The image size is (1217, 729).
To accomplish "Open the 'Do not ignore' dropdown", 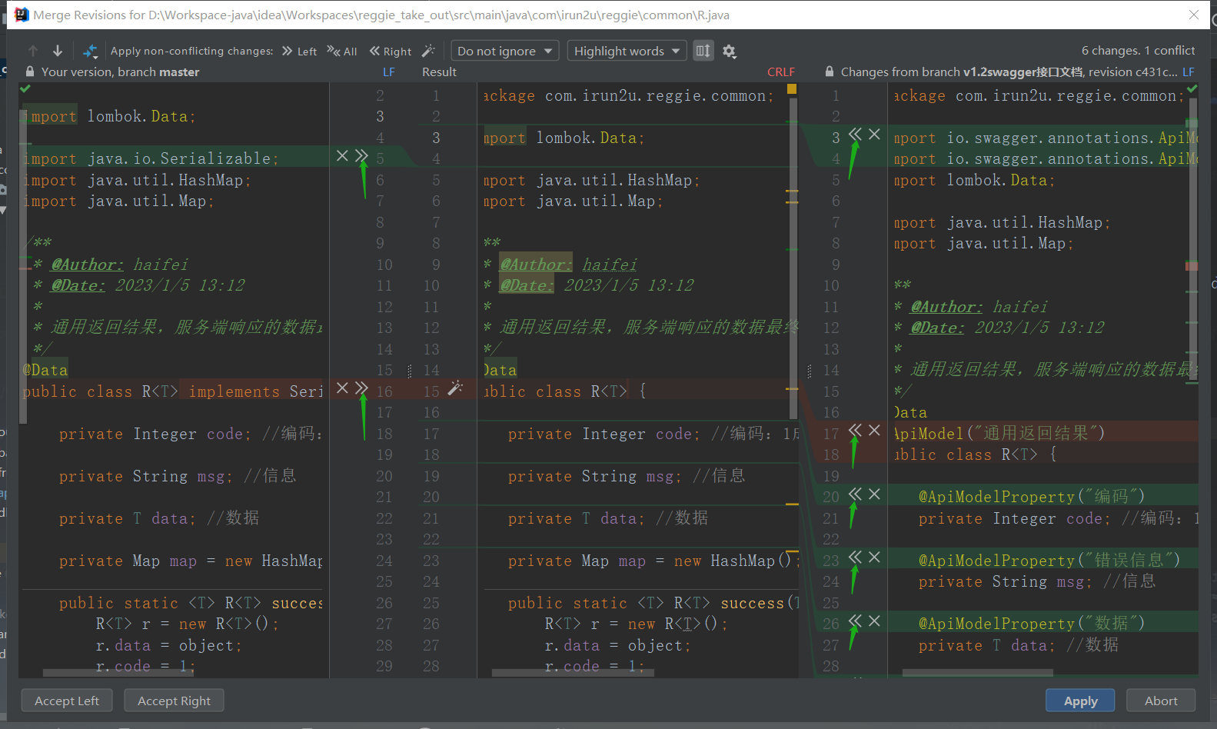I will pyautogui.click(x=505, y=51).
